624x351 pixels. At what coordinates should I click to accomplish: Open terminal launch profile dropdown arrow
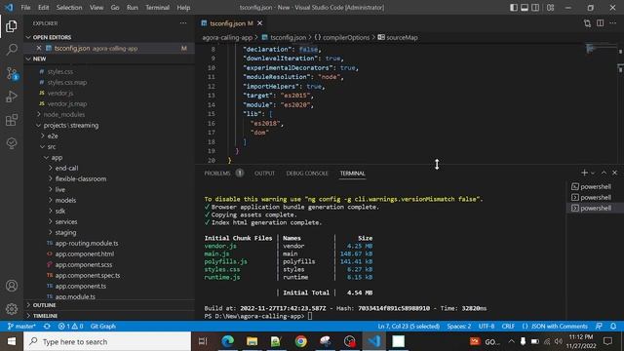coord(593,174)
